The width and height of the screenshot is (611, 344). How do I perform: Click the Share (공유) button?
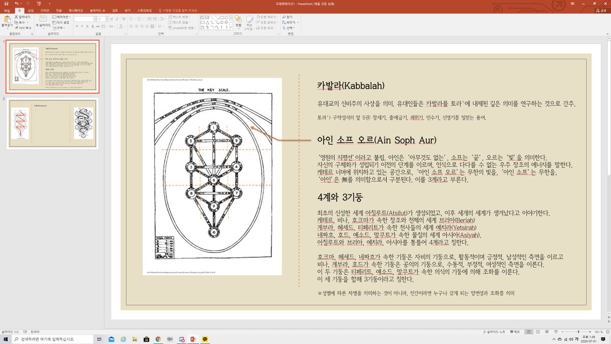coord(602,10)
